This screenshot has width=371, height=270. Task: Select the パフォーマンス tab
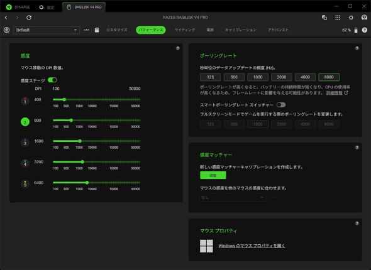[151, 30]
